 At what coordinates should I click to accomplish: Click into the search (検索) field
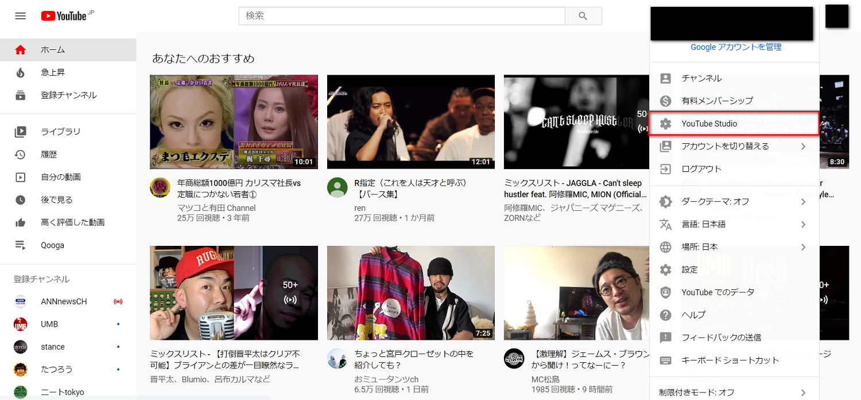(402, 16)
